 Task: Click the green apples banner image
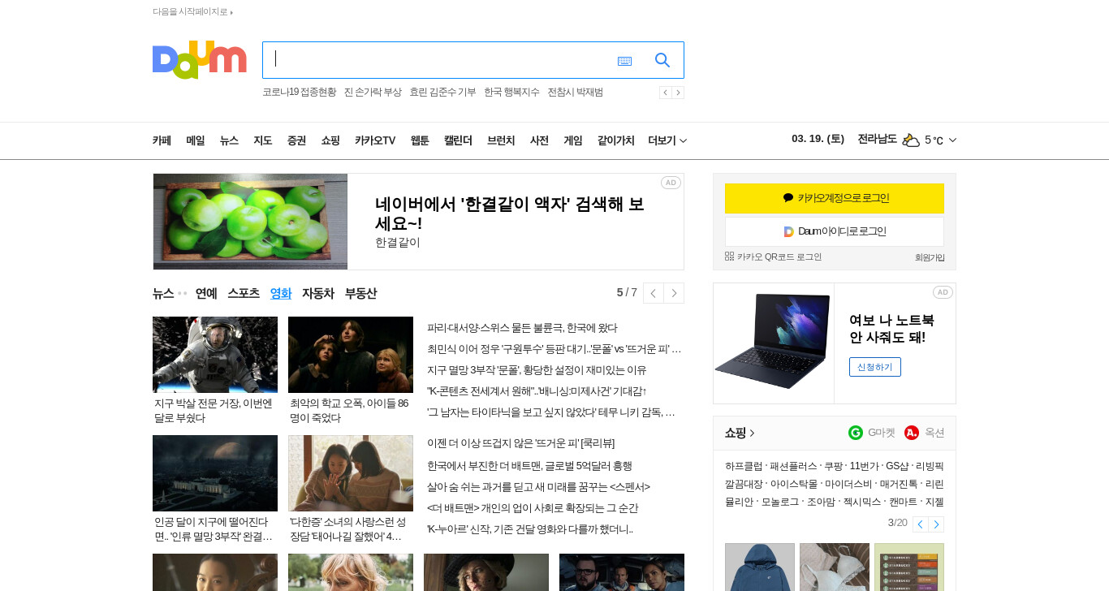tap(250, 222)
